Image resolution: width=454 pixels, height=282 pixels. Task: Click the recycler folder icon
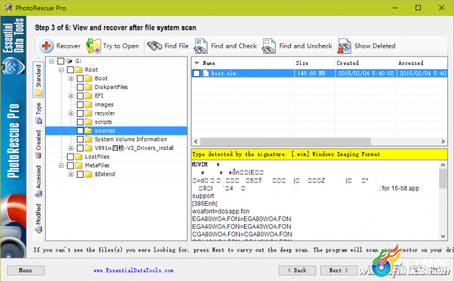(89, 113)
